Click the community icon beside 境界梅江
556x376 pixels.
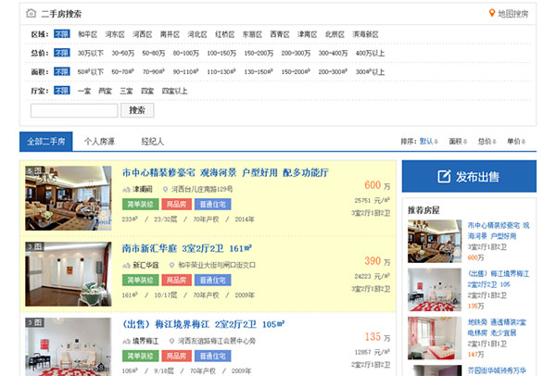coord(126,341)
